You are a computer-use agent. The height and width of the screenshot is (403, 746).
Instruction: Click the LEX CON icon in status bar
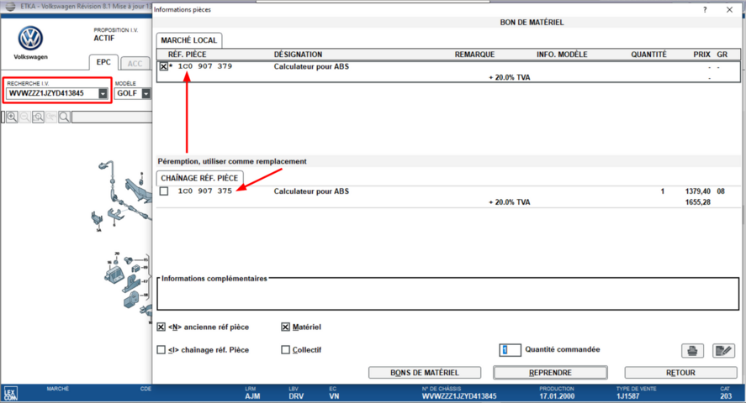[10, 394]
